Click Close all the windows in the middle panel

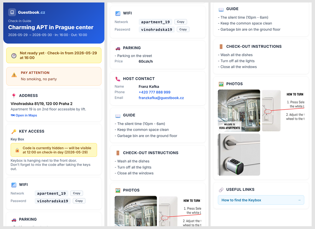pos(134,173)
